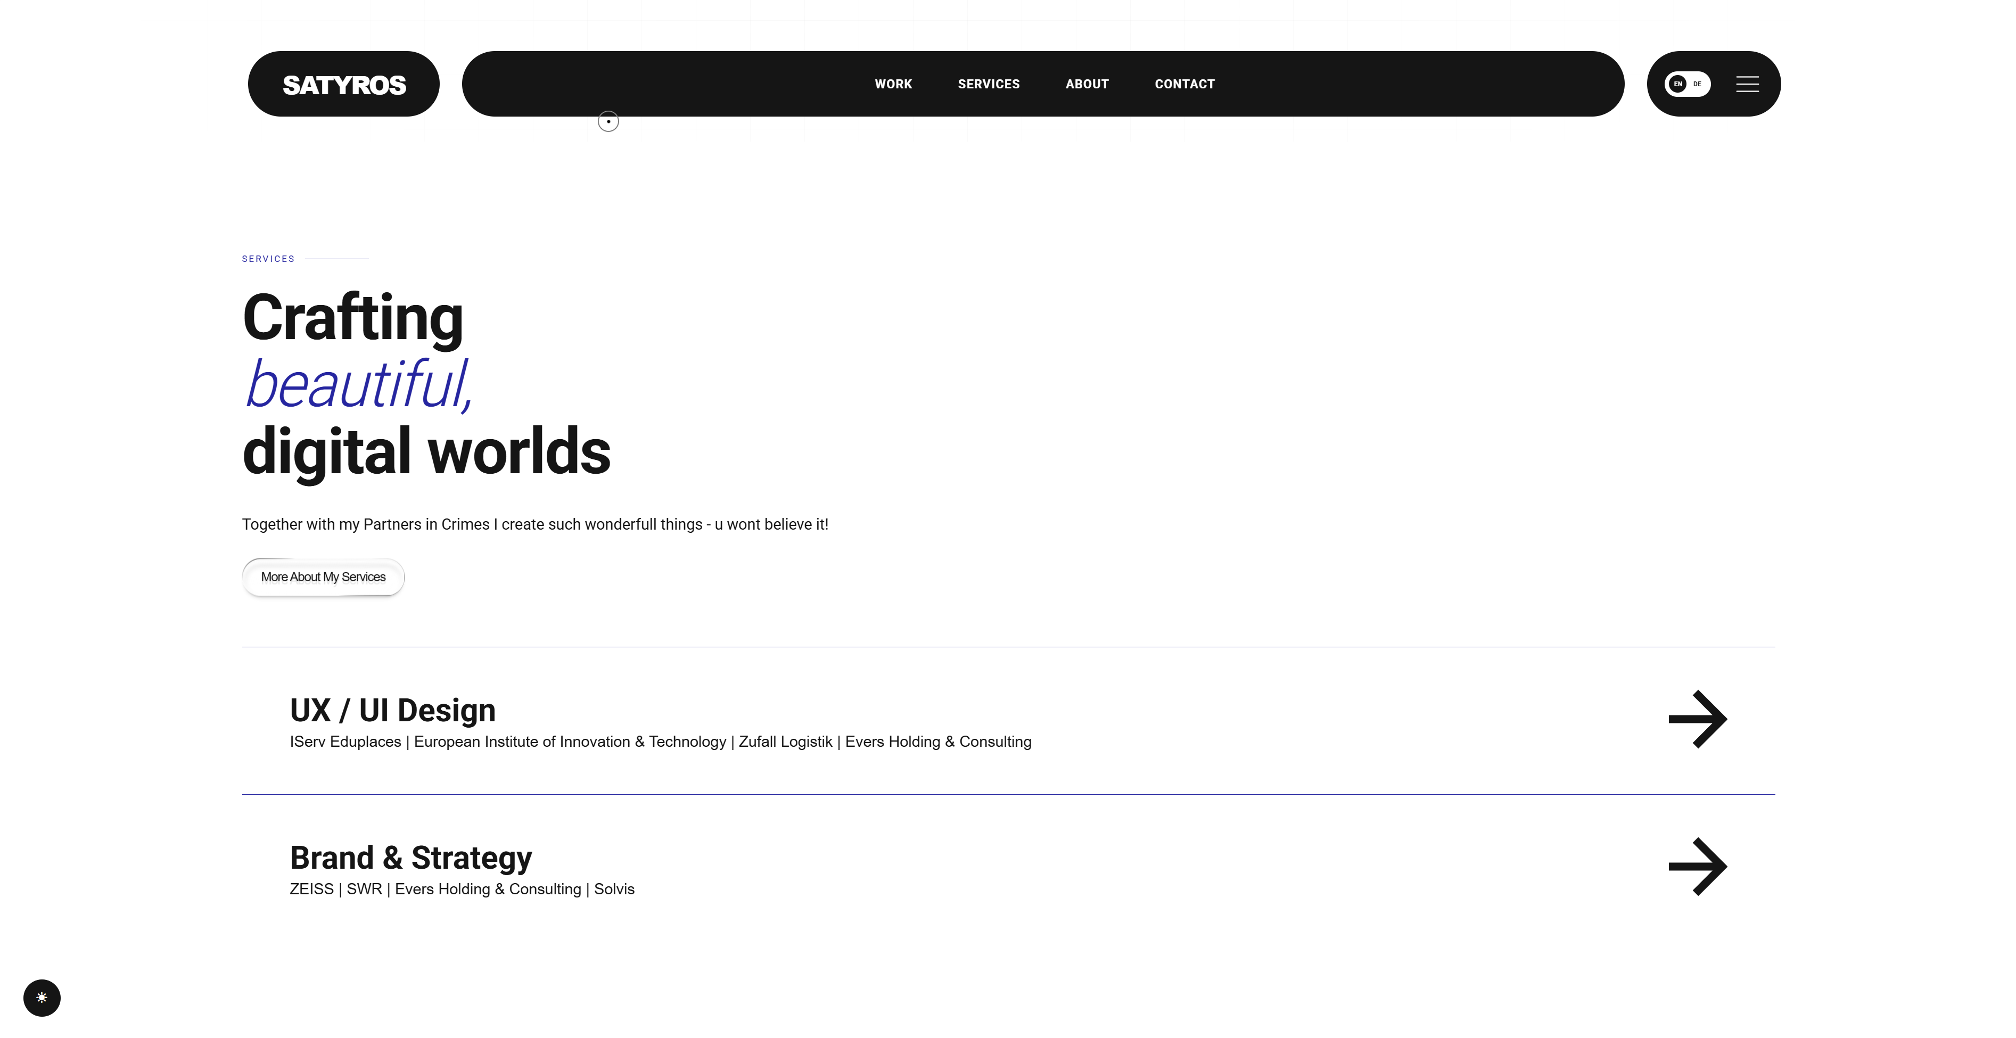Click the UX / UI Design arrow
The width and height of the screenshot is (2016, 1038).
coord(1698,719)
